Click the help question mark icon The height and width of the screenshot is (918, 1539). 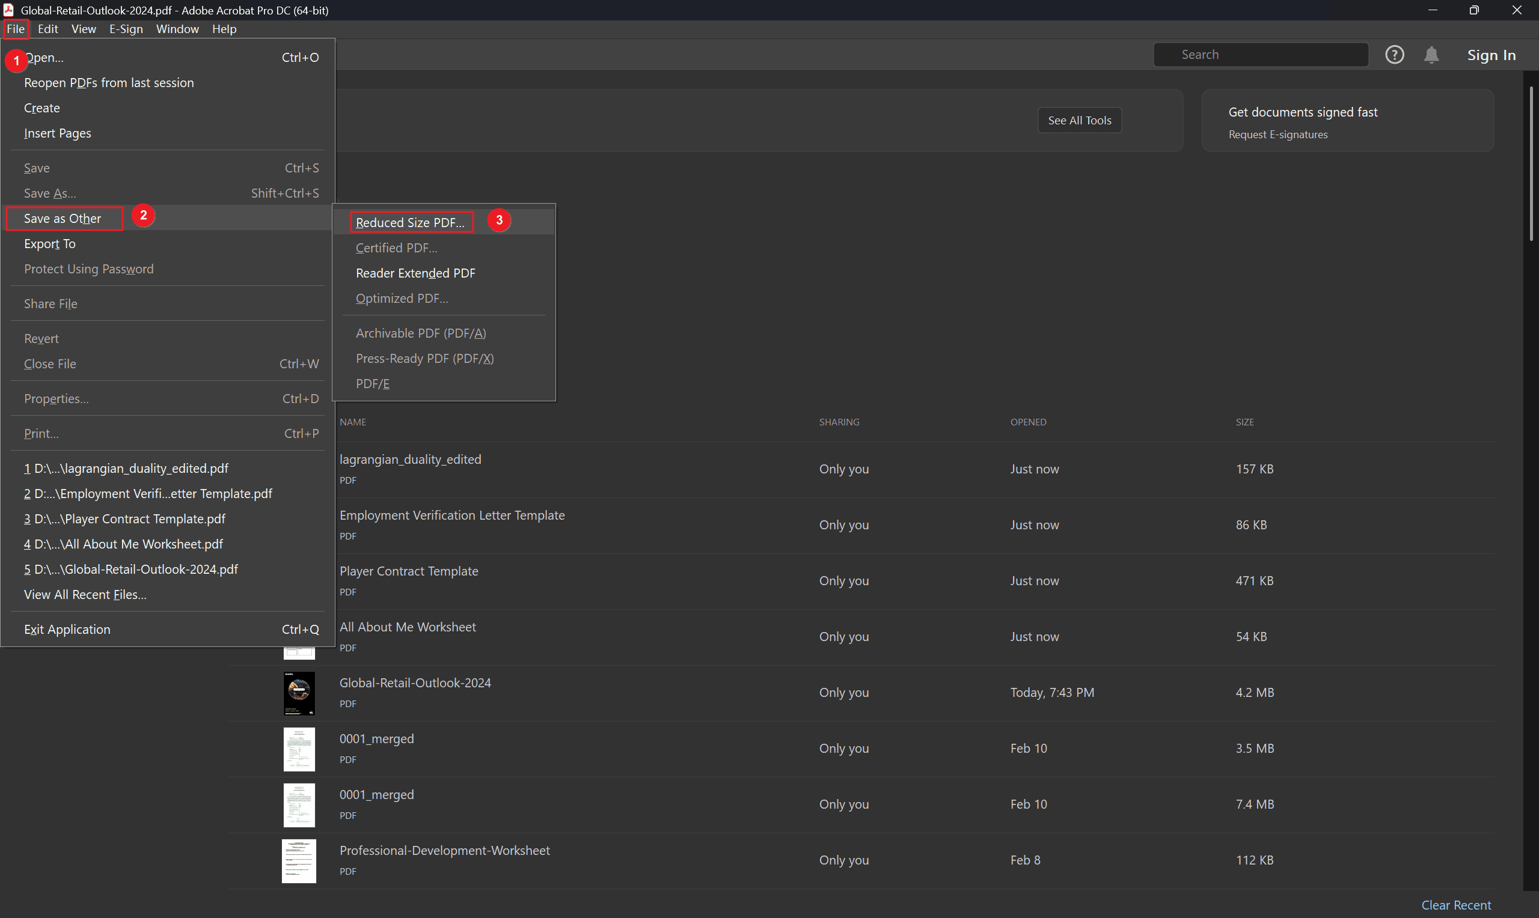[x=1394, y=55]
